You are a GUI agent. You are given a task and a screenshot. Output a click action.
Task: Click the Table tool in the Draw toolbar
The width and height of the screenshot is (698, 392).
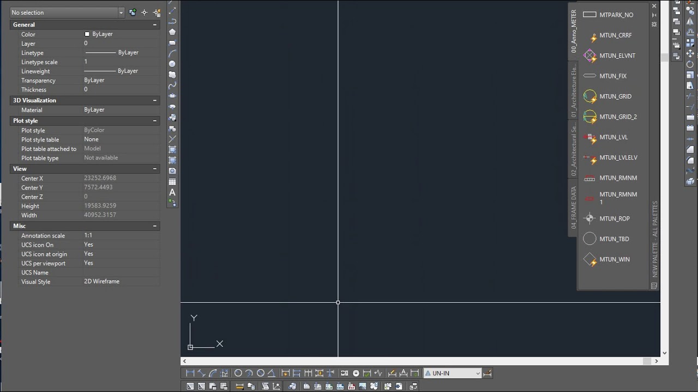pos(172,182)
